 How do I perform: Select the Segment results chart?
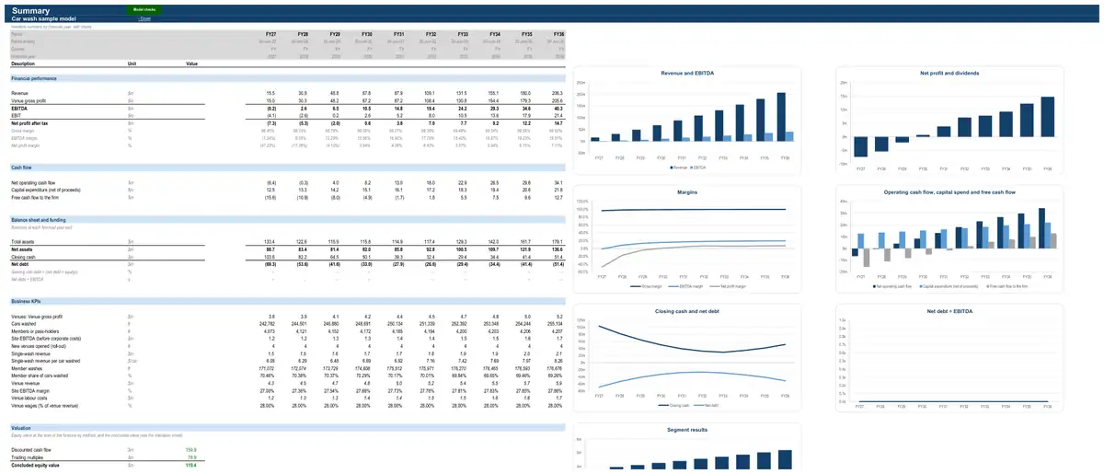click(686, 447)
